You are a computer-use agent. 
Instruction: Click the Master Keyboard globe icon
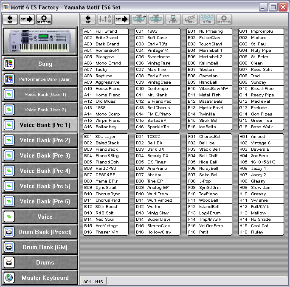click(x=9, y=278)
